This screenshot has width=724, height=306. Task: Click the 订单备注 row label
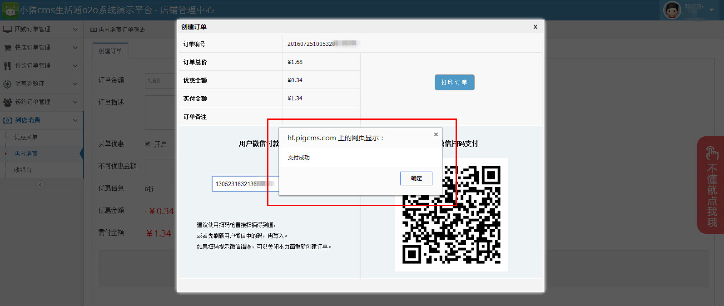pos(195,117)
